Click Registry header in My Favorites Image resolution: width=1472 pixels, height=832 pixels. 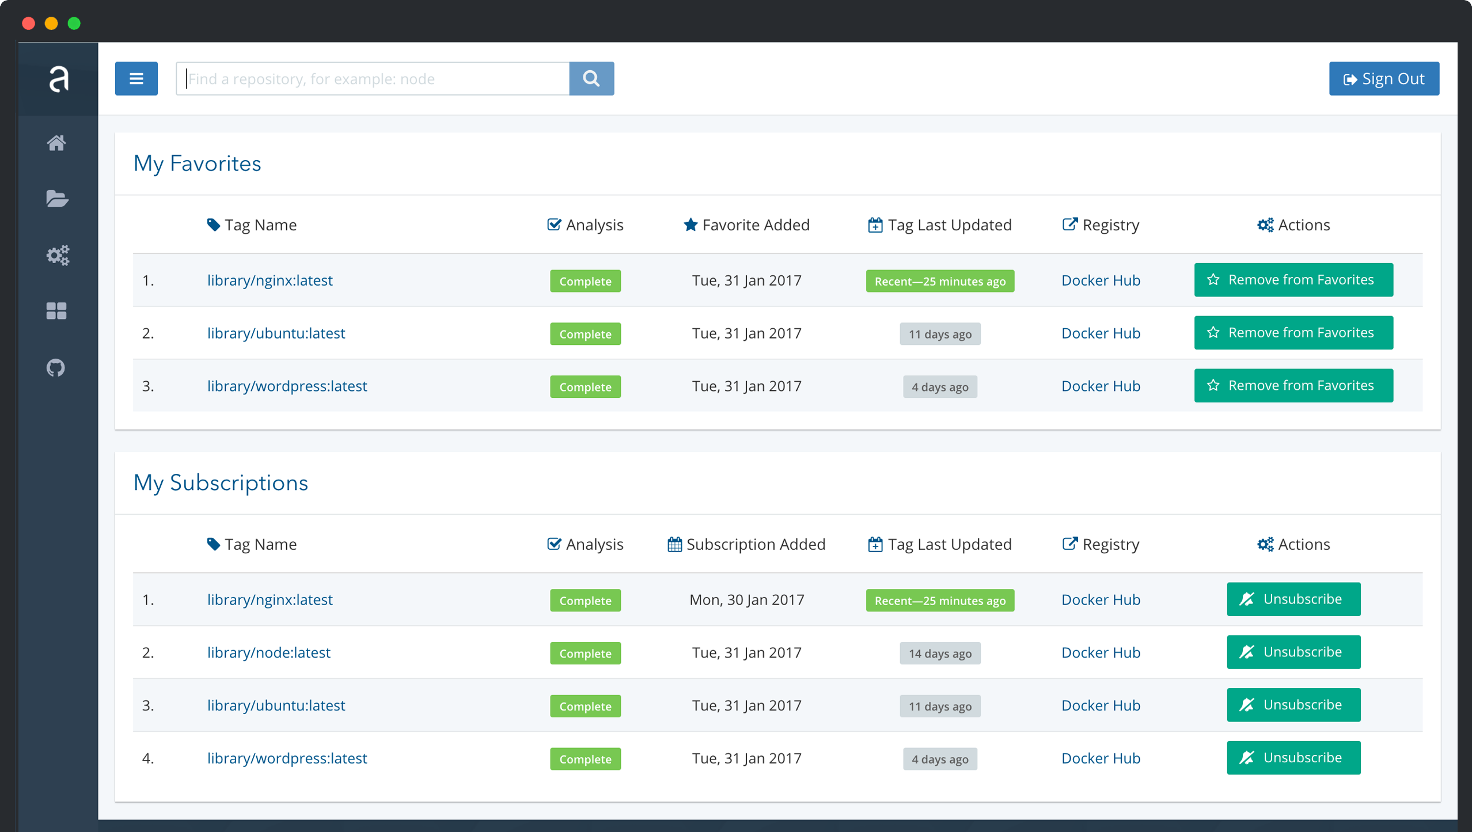1101,225
